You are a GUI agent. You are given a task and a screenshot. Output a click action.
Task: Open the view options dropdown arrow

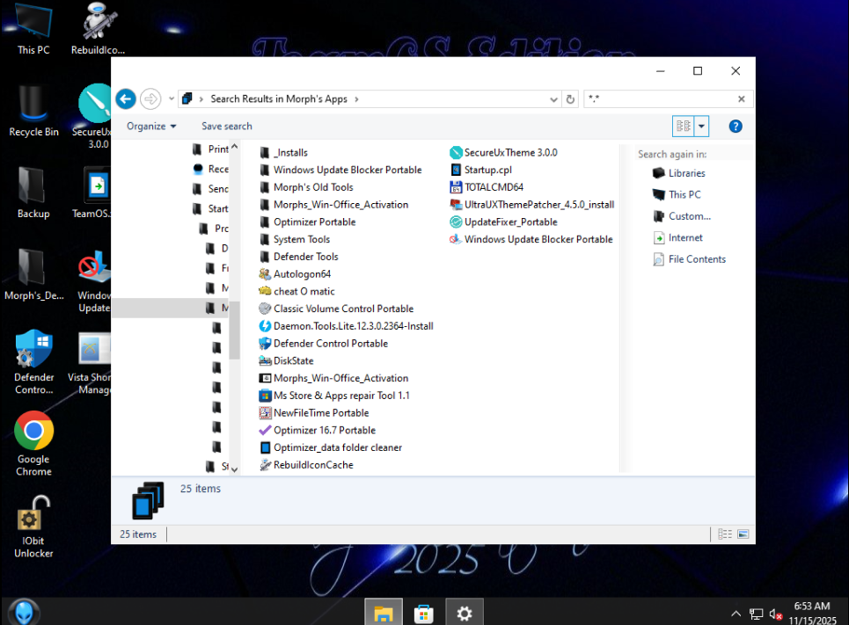[702, 127]
